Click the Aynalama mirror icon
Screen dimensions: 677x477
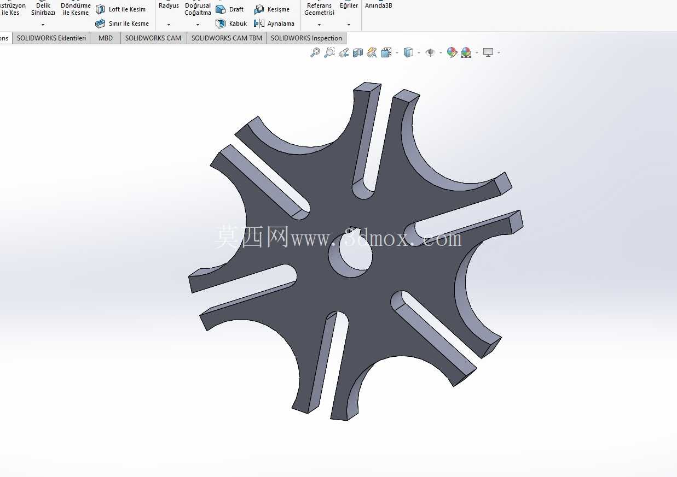(x=259, y=23)
